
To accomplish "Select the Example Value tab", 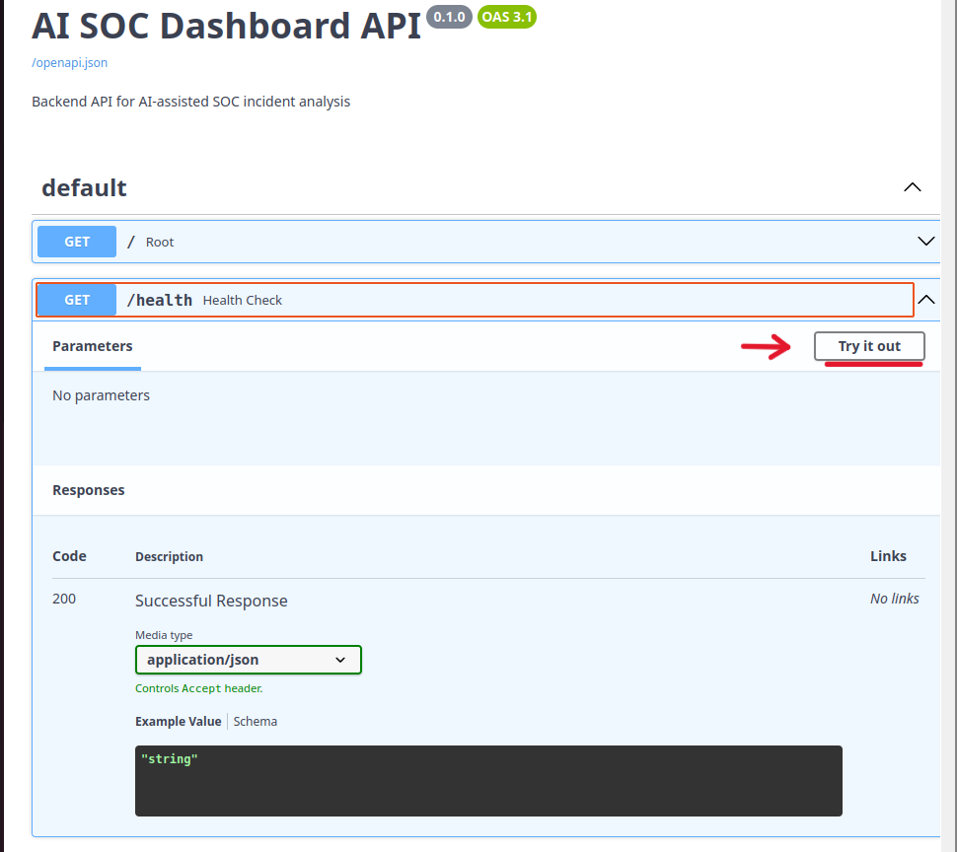I will point(179,722).
